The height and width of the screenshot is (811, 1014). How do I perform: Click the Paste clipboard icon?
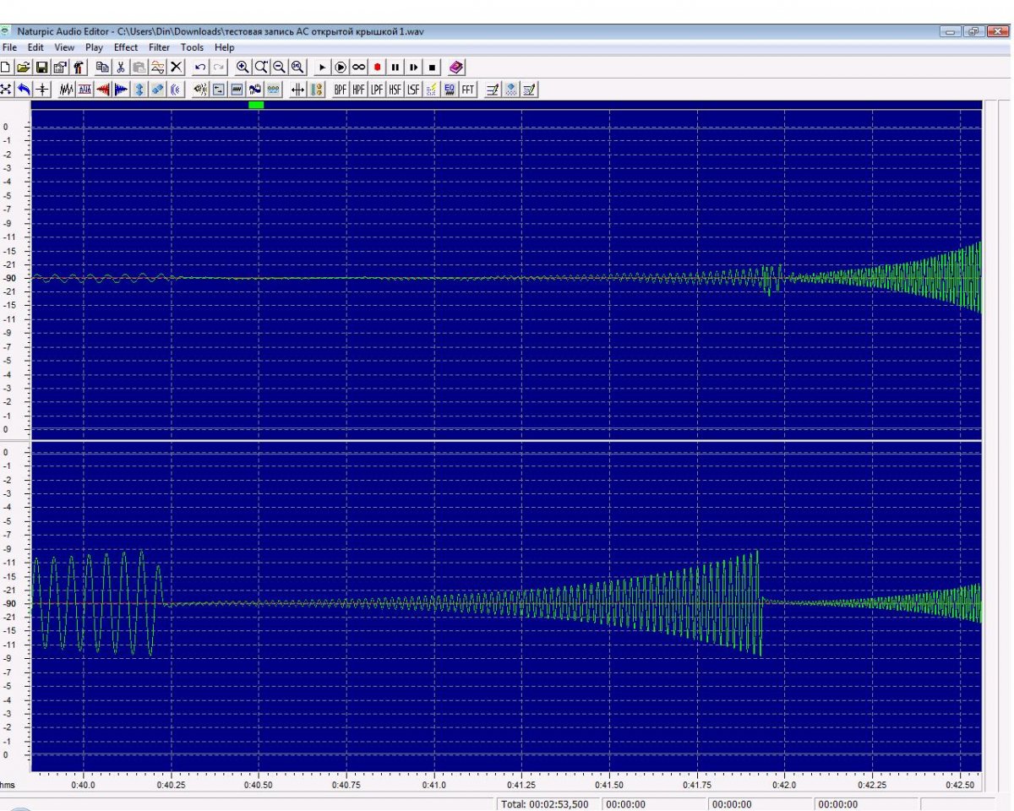point(139,67)
